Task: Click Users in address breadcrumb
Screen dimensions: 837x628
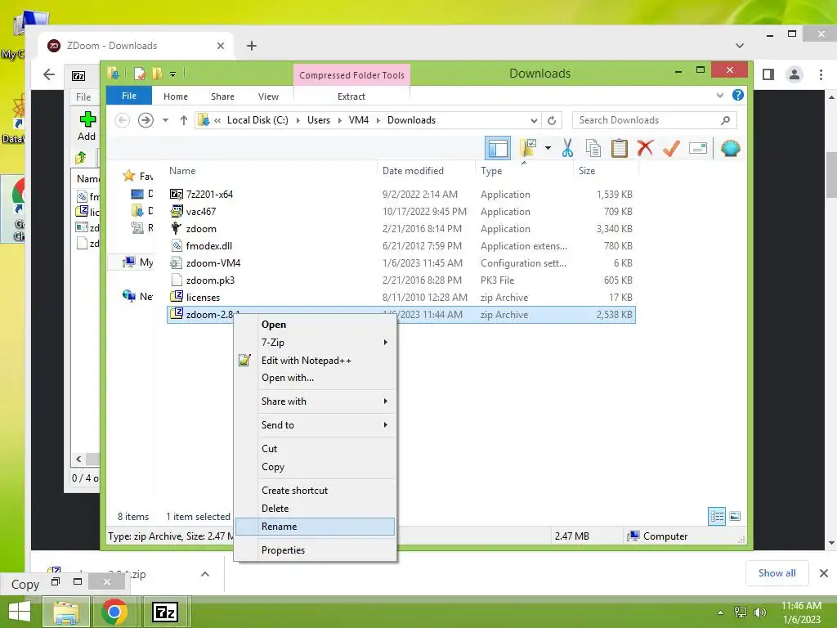Action: tap(319, 120)
